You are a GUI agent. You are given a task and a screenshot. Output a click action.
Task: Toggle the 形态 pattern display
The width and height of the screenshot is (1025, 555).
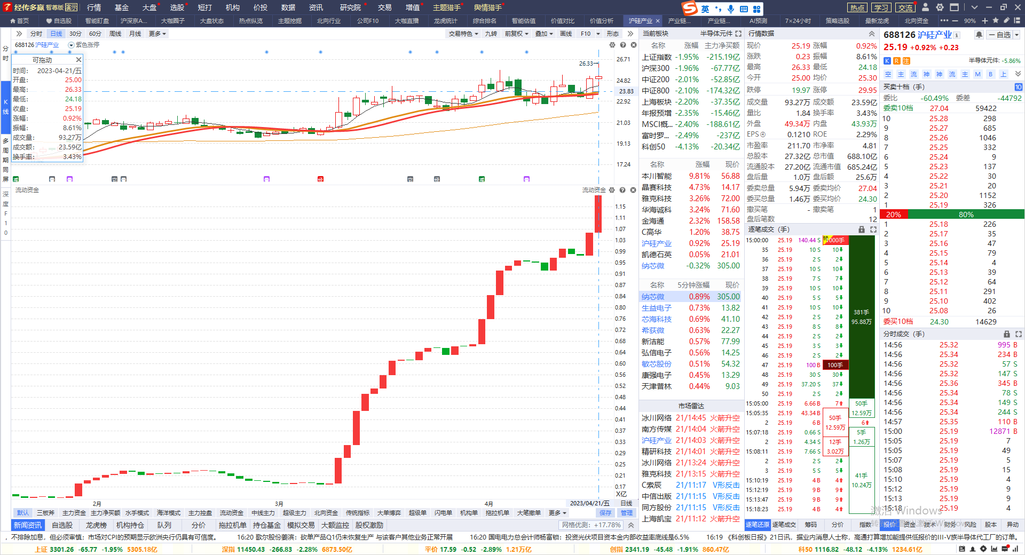click(x=613, y=34)
